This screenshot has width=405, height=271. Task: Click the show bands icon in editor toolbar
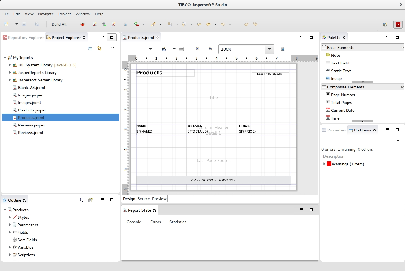181,49
